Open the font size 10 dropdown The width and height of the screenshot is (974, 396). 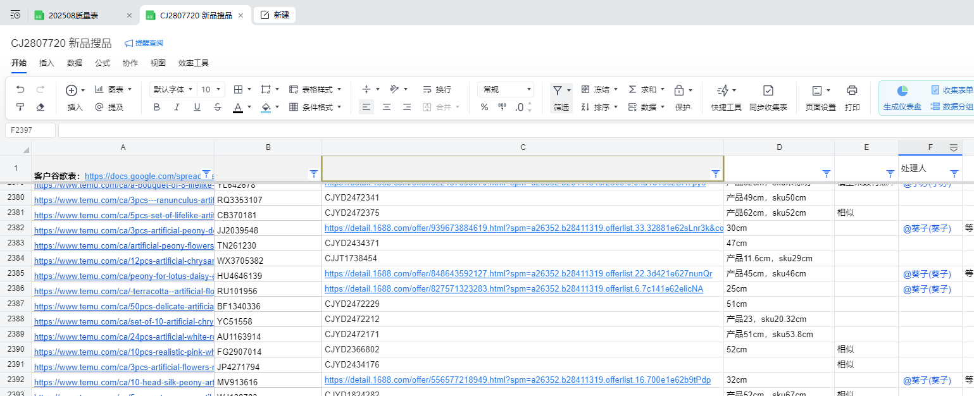tap(211, 90)
